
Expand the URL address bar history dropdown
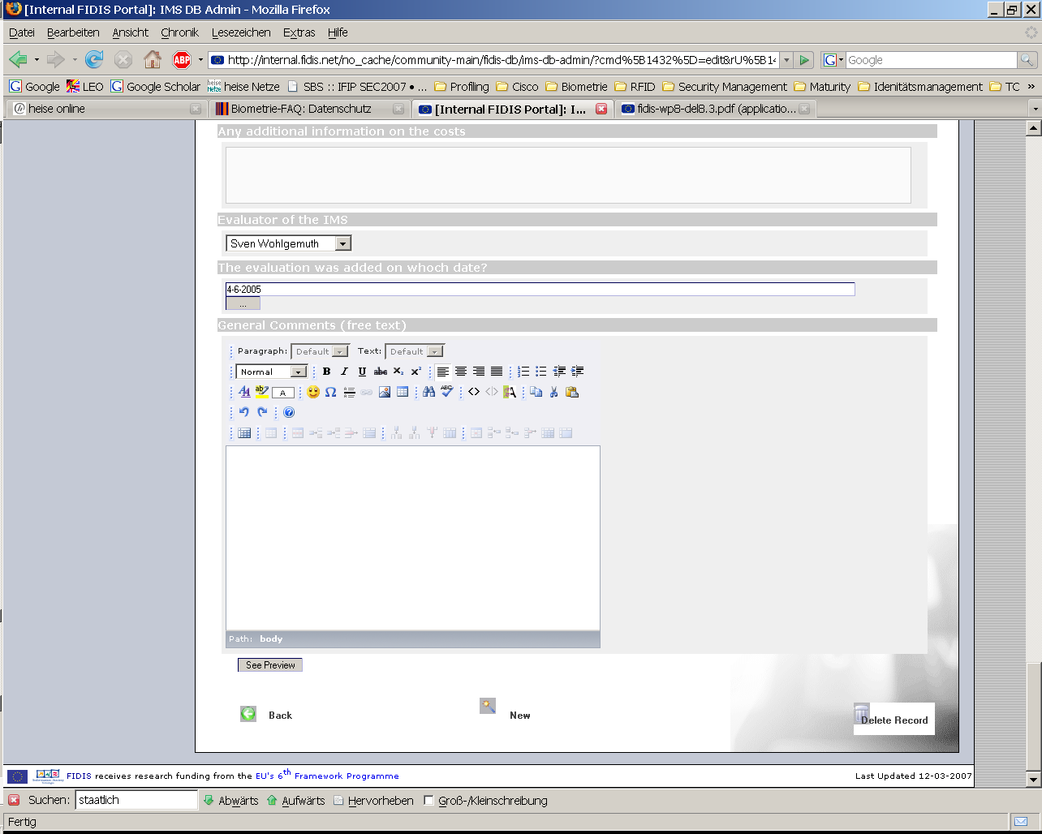(786, 60)
